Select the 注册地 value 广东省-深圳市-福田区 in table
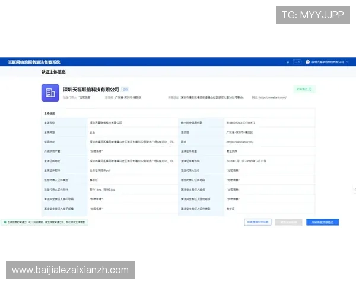Viewport: 356px width, 285px height. (239, 132)
